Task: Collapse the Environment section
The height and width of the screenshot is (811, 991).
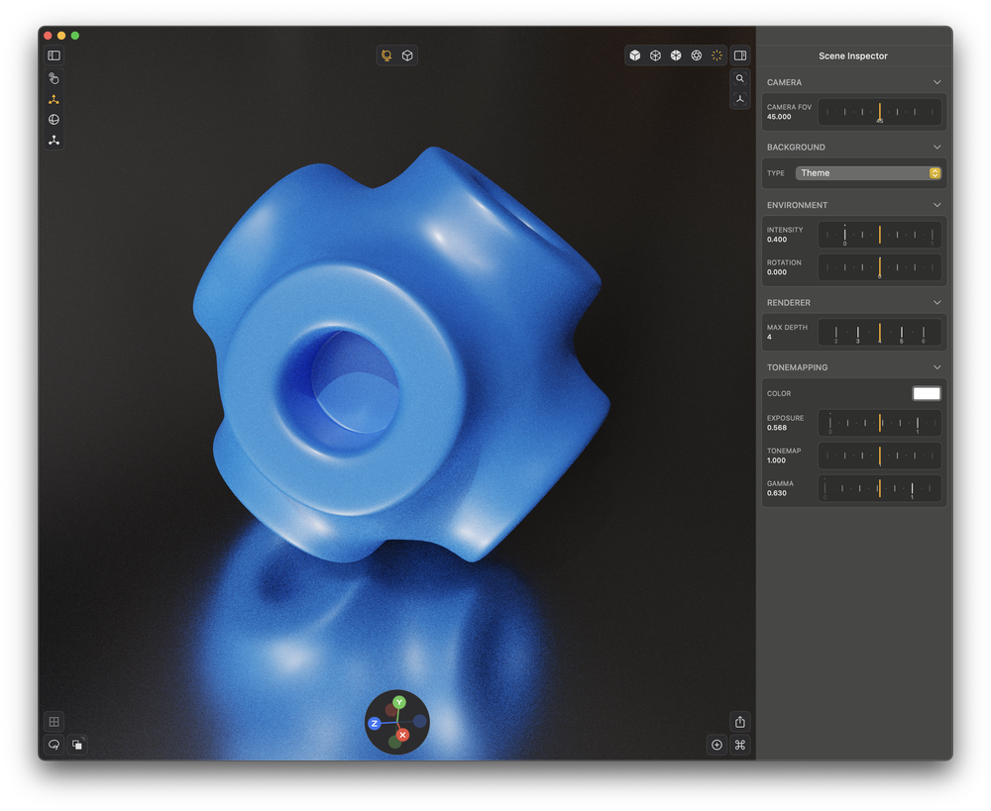Action: click(936, 205)
